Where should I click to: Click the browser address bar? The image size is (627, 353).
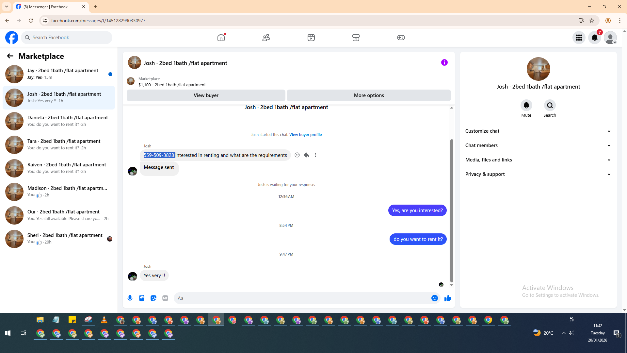(310, 21)
